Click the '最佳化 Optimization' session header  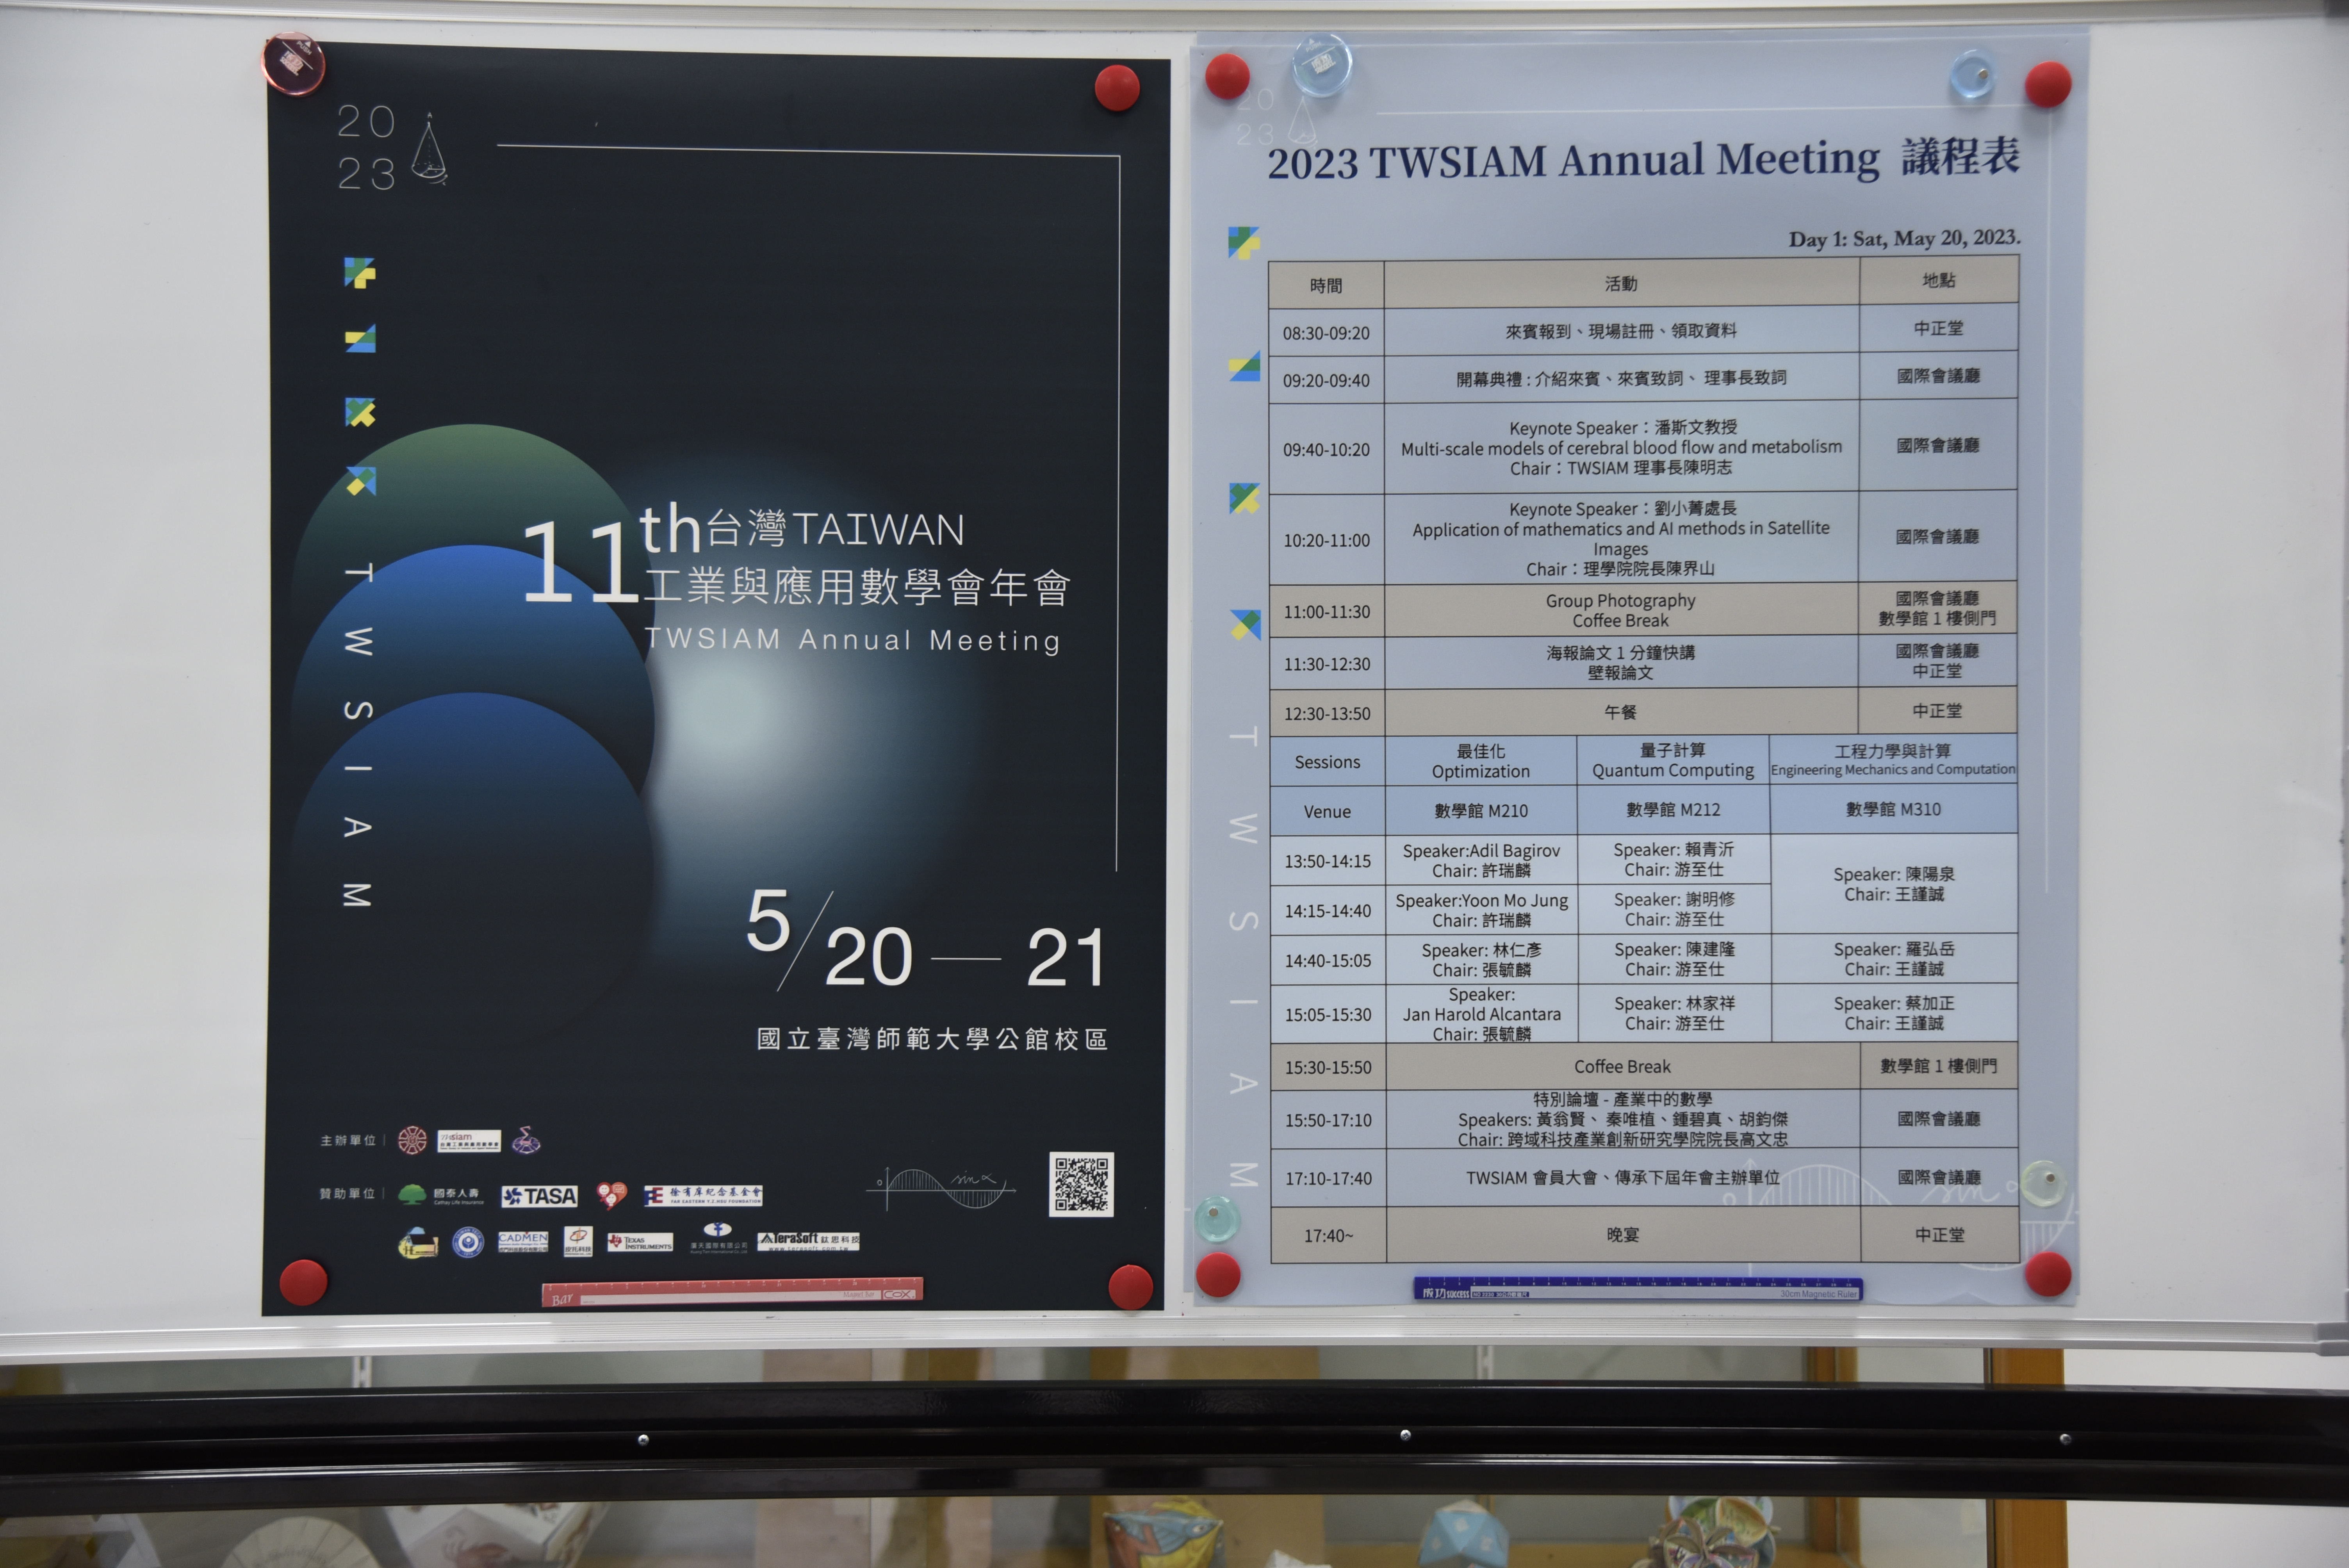coord(1481,761)
